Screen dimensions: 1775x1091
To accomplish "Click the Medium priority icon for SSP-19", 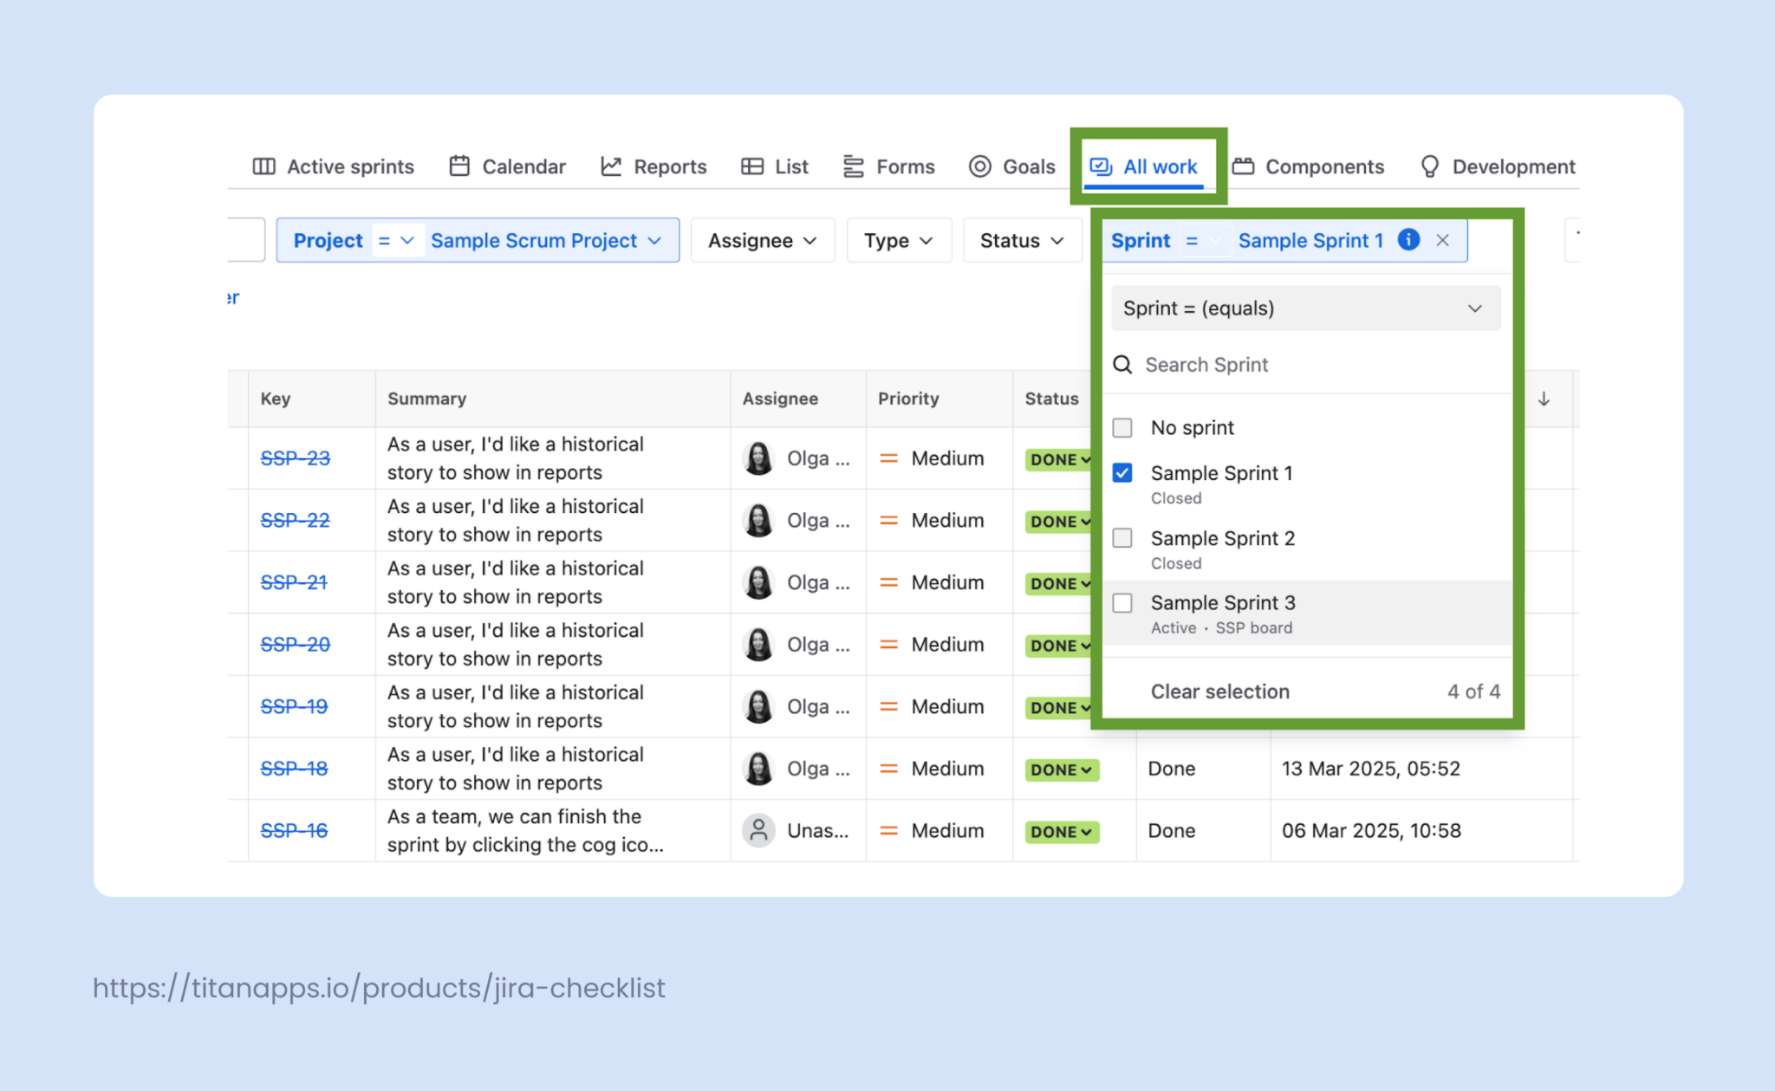I will tap(888, 706).
